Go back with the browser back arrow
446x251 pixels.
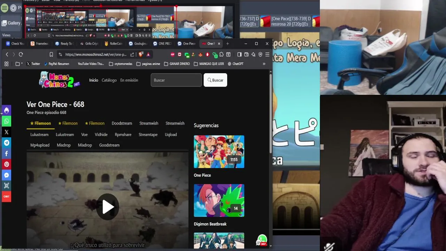7,54
